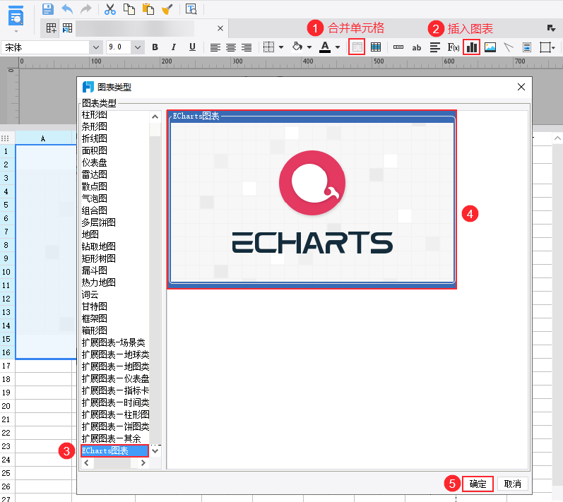The image size is (563, 502).
Task: Select 箱形图 chart type
Action: coord(95,330)
